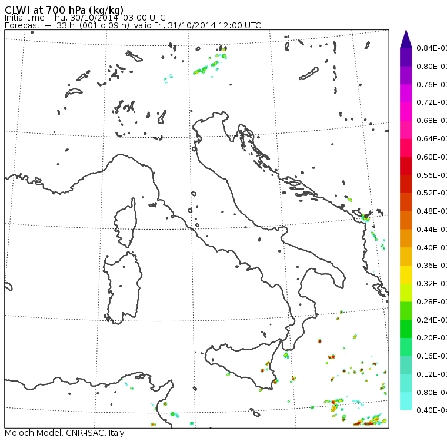This screenshot has width=447, height=441.
Task: Pick the orange swatch between 0.44E-03 and 0.48E-03
Action: tap(406, 220)
